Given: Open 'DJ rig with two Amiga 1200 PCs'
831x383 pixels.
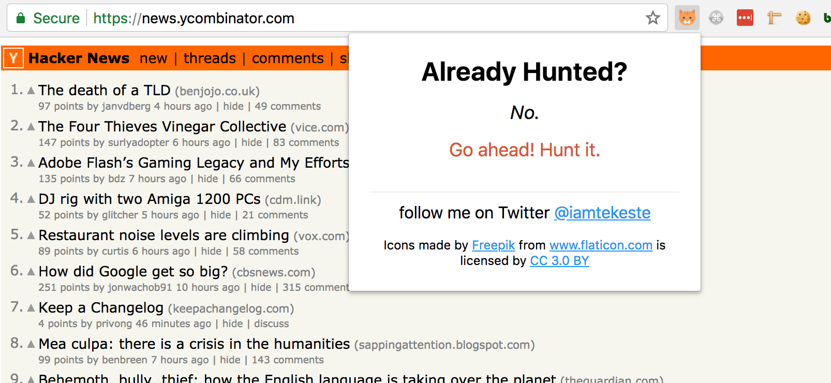Looking at the screenshot, I should coord(150,199).
